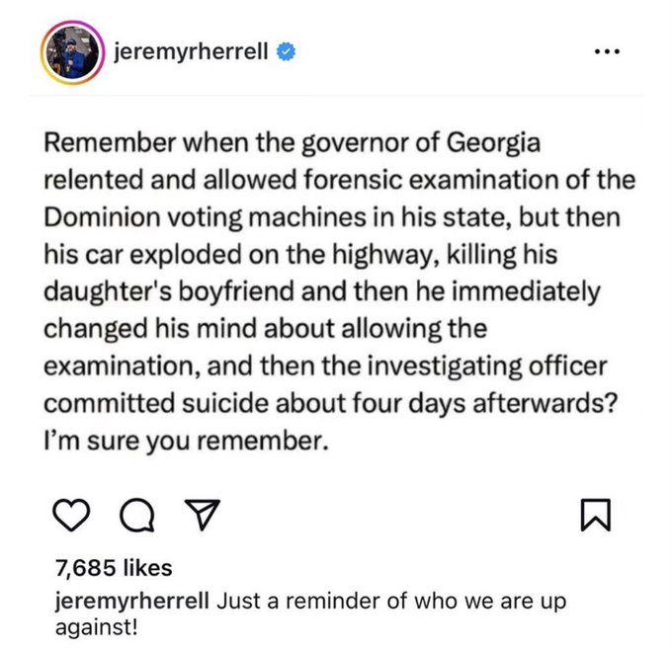672x651 pixels.
Task: Click the word 'Georgia' in the post
Action: coord(493,144)
